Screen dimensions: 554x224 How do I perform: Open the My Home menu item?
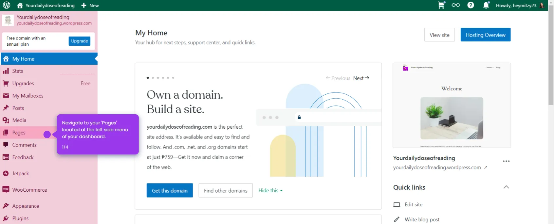49,59
